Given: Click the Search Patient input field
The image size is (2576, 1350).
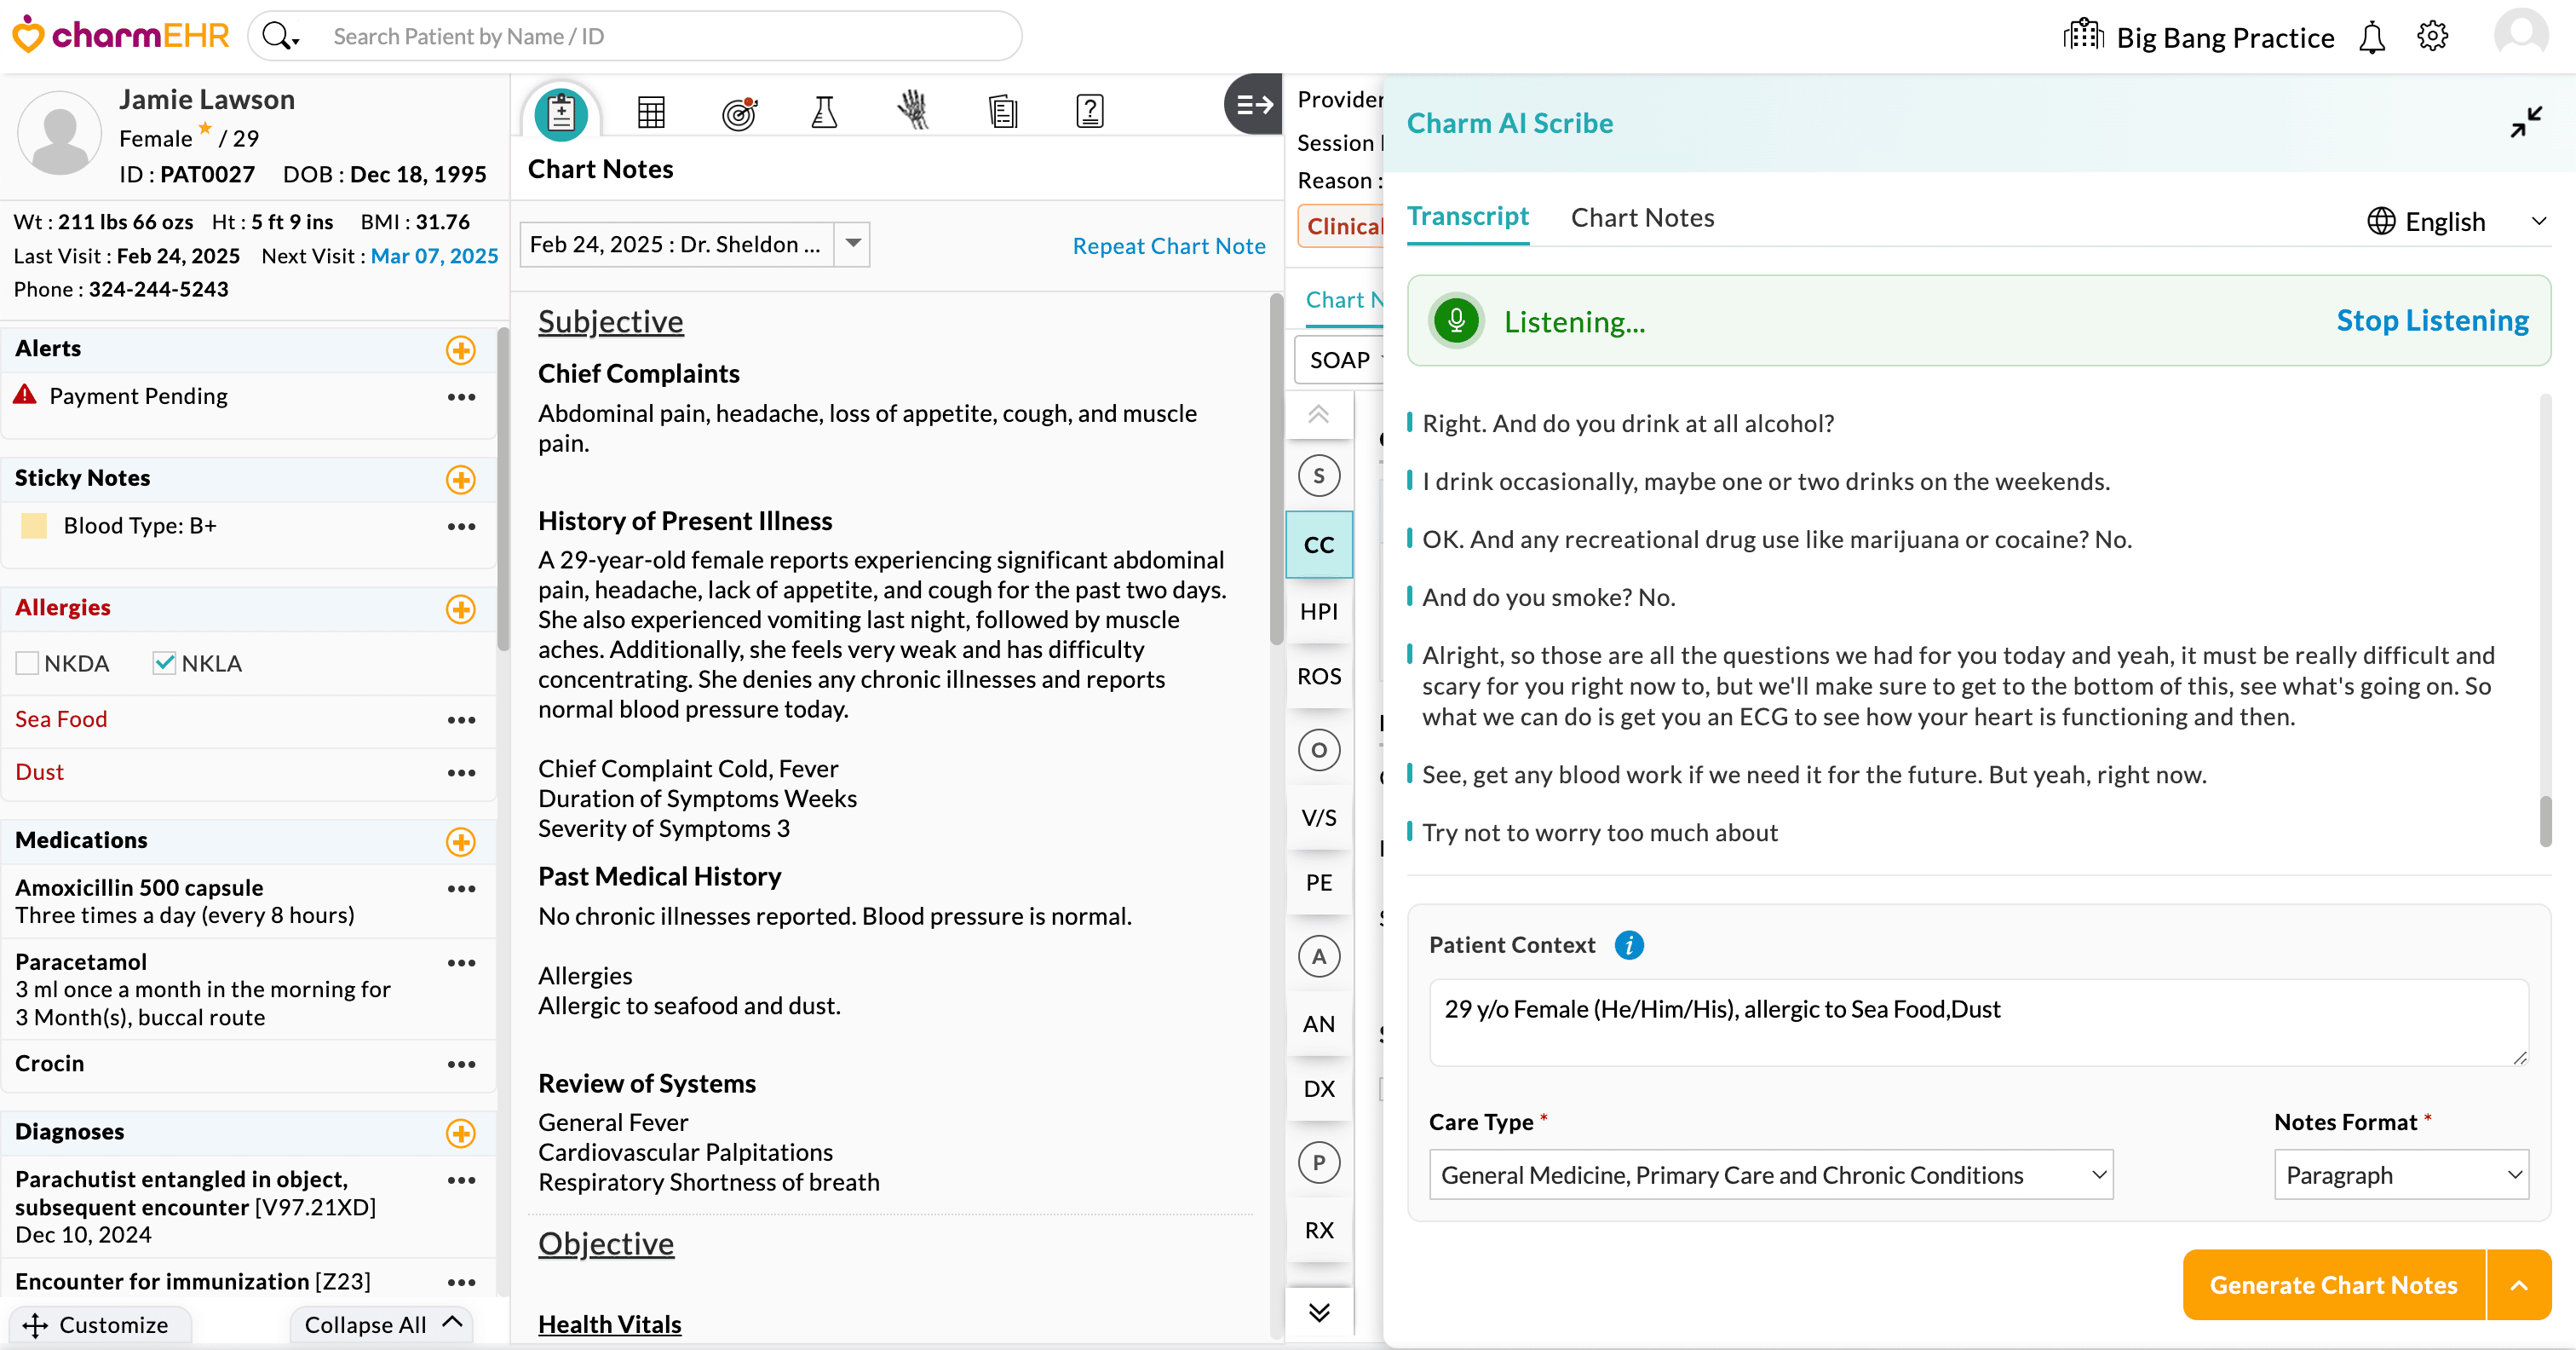Looking at the screenshot, I should point(660,37).
